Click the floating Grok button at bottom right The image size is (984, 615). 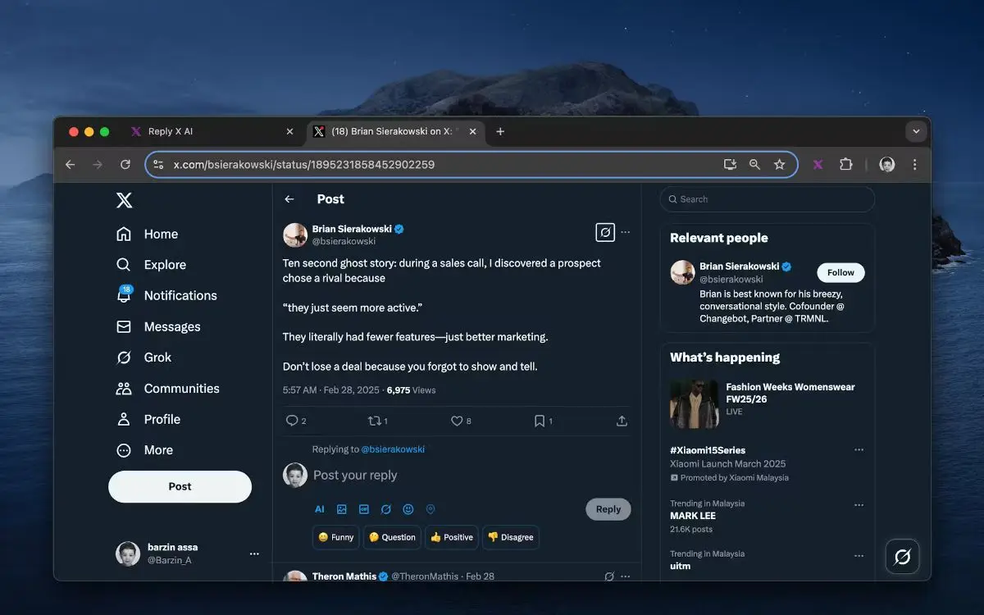(x=902, y=558)
